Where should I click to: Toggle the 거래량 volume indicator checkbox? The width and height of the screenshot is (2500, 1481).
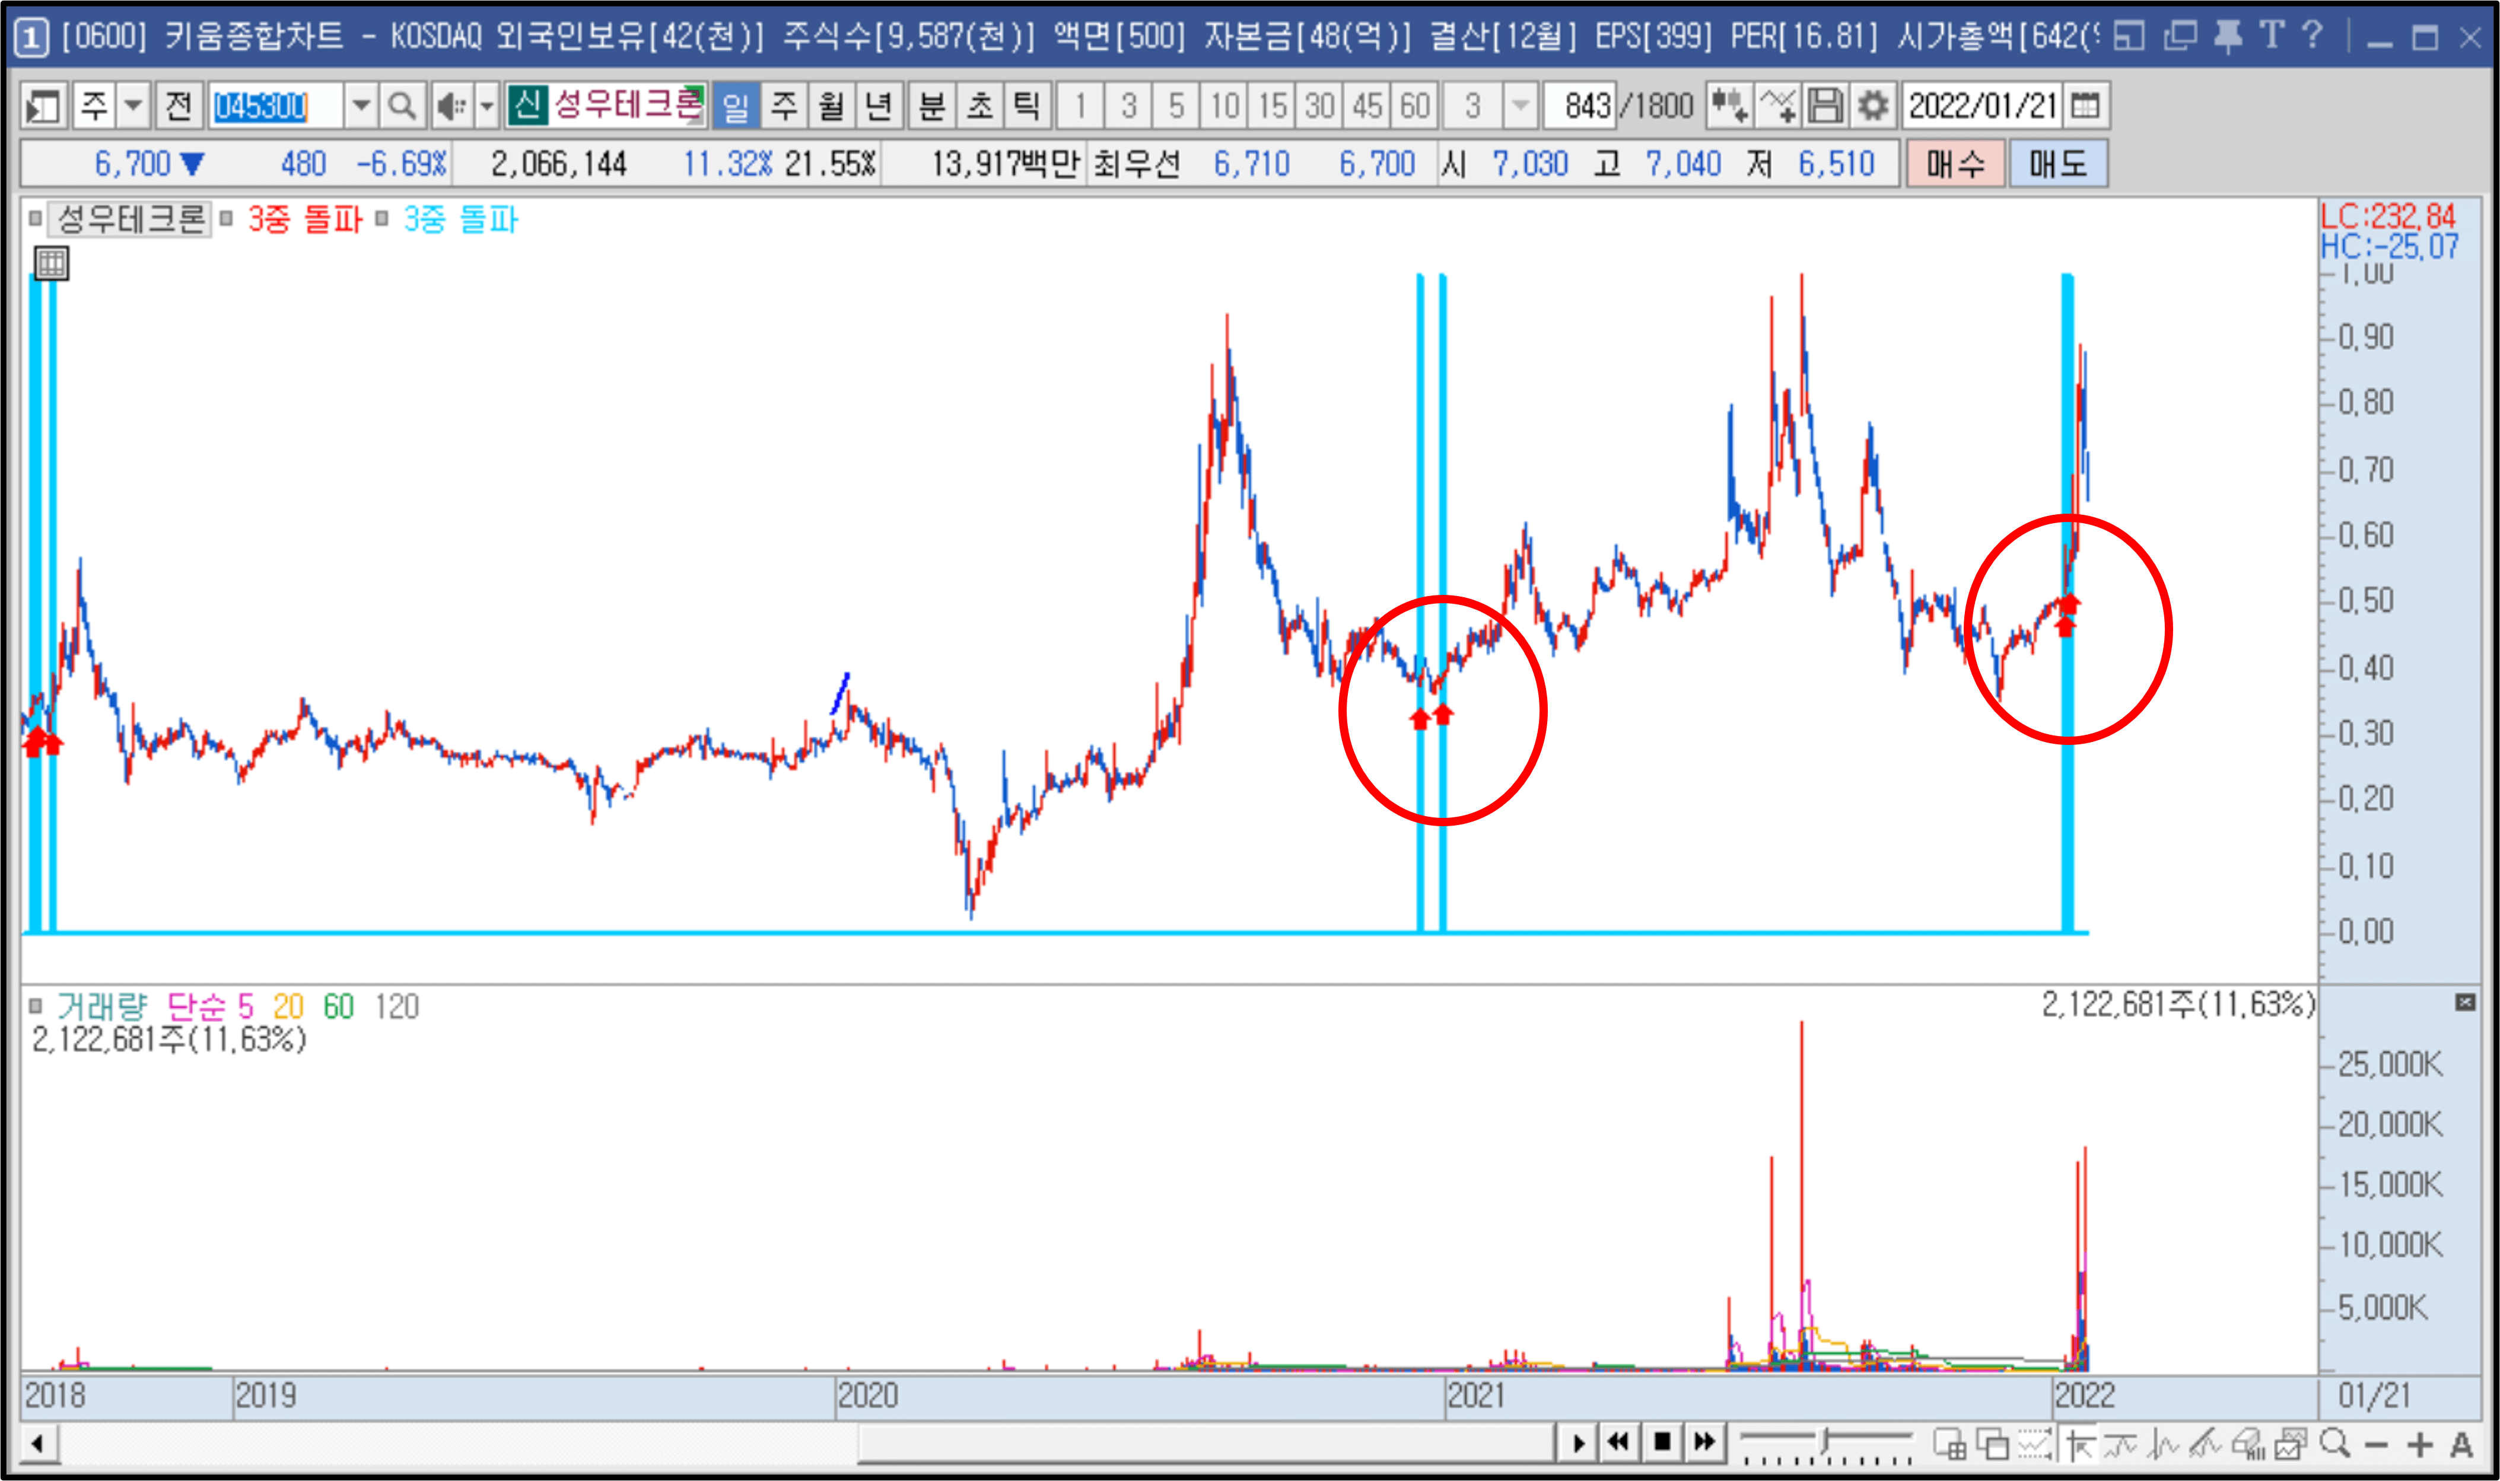(35, 1006)
